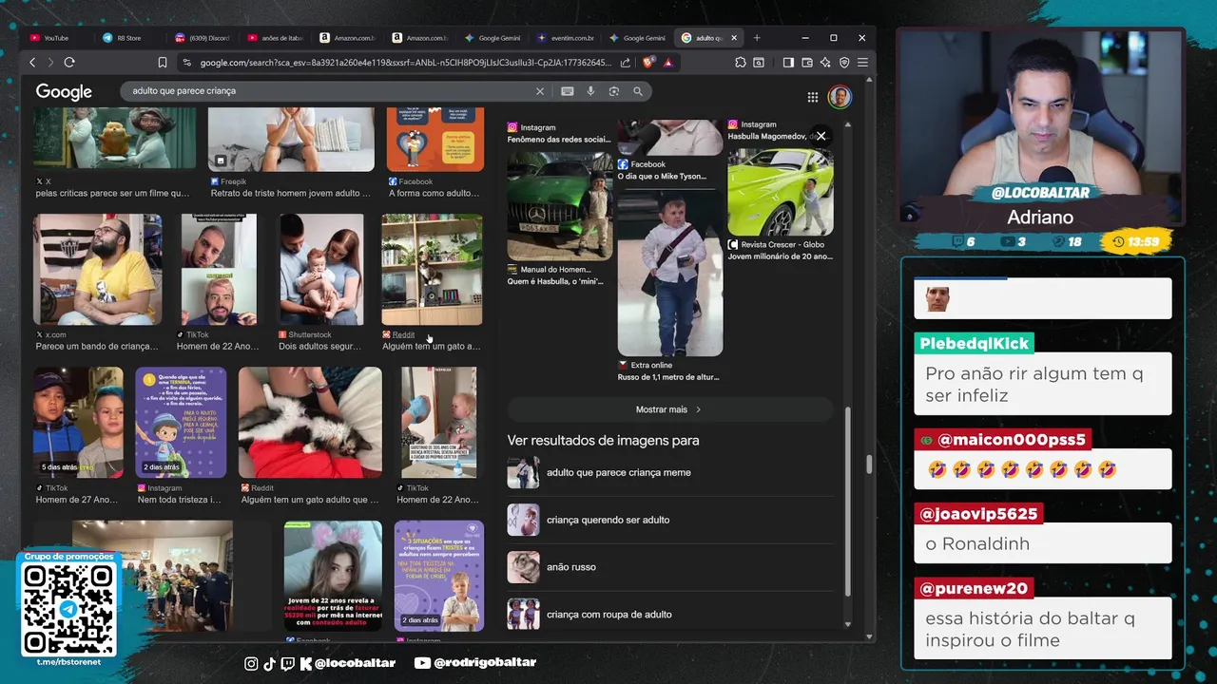Open Reddit black-and-white cat on red blanket
Viewport: 1217px width, 684px height.
click(x=310, y=423)
